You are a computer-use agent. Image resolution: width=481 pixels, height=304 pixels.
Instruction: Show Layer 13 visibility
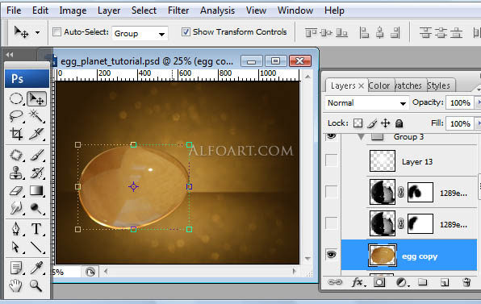(331, 160)
